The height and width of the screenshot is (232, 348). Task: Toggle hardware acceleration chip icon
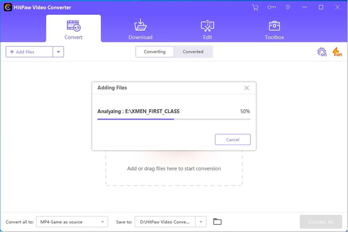point(322,52)
